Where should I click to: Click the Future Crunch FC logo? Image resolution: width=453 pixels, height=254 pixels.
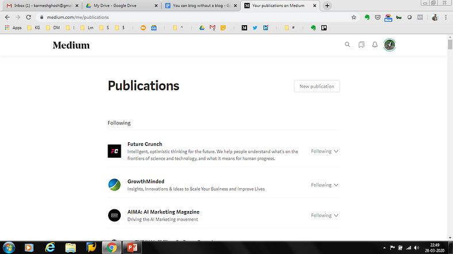tap(114, 151)
